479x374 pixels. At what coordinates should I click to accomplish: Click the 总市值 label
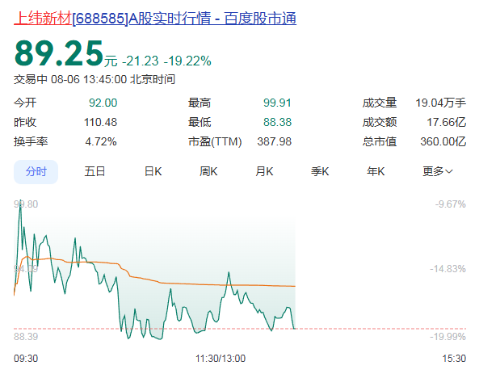click(x=380, y=141)
